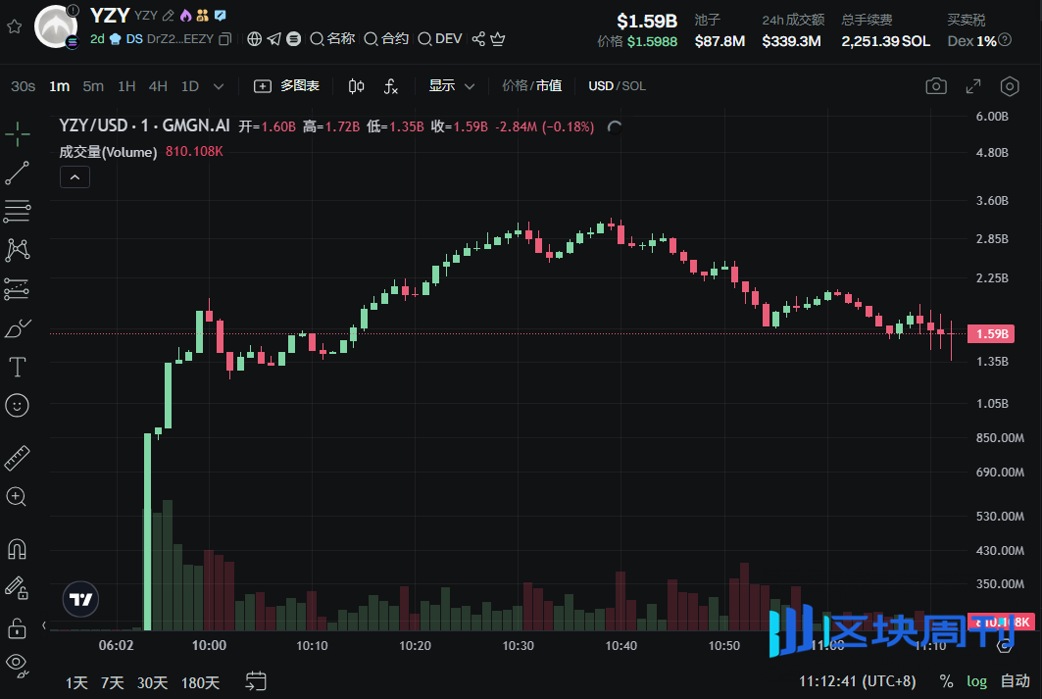
Task: Toggle percent scale mode
Action: (946, 681)
